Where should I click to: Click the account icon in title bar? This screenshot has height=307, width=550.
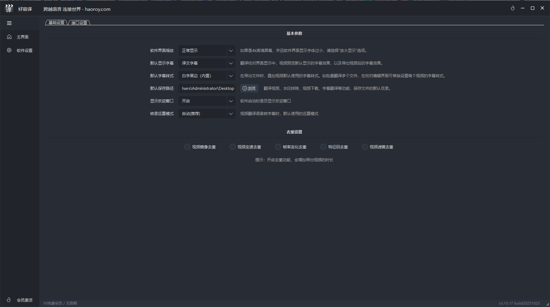(x=513, y=8)
